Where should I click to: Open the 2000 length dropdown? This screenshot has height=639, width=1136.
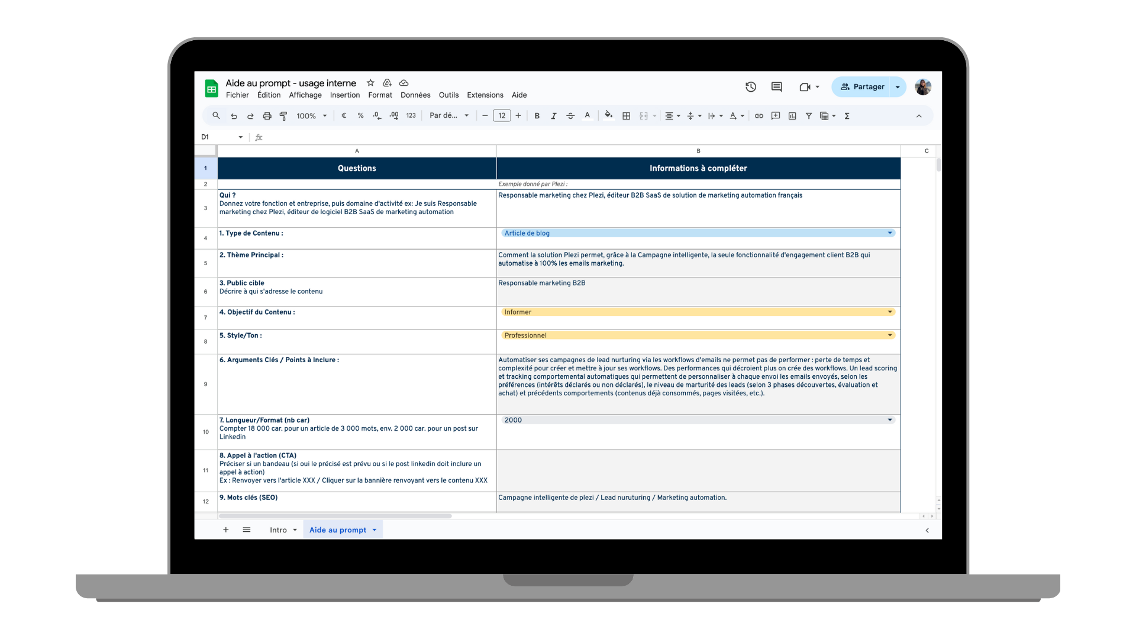[698, 420]
